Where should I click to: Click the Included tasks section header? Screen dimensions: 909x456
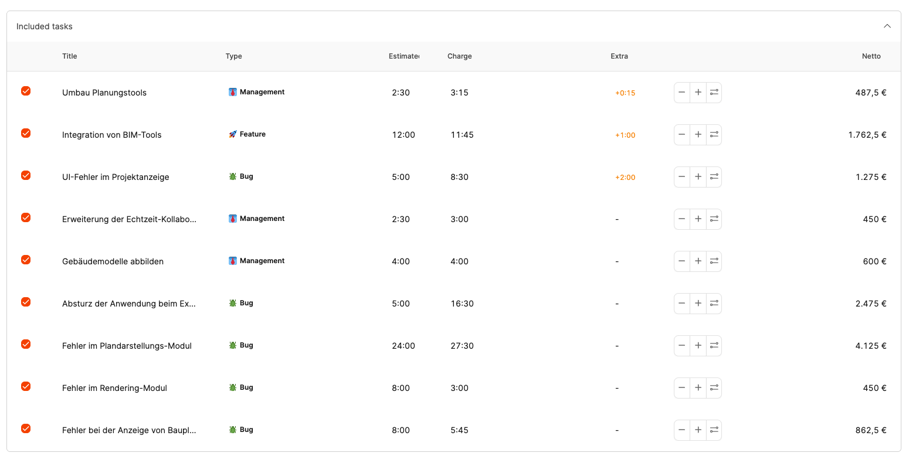coord(45,26)
